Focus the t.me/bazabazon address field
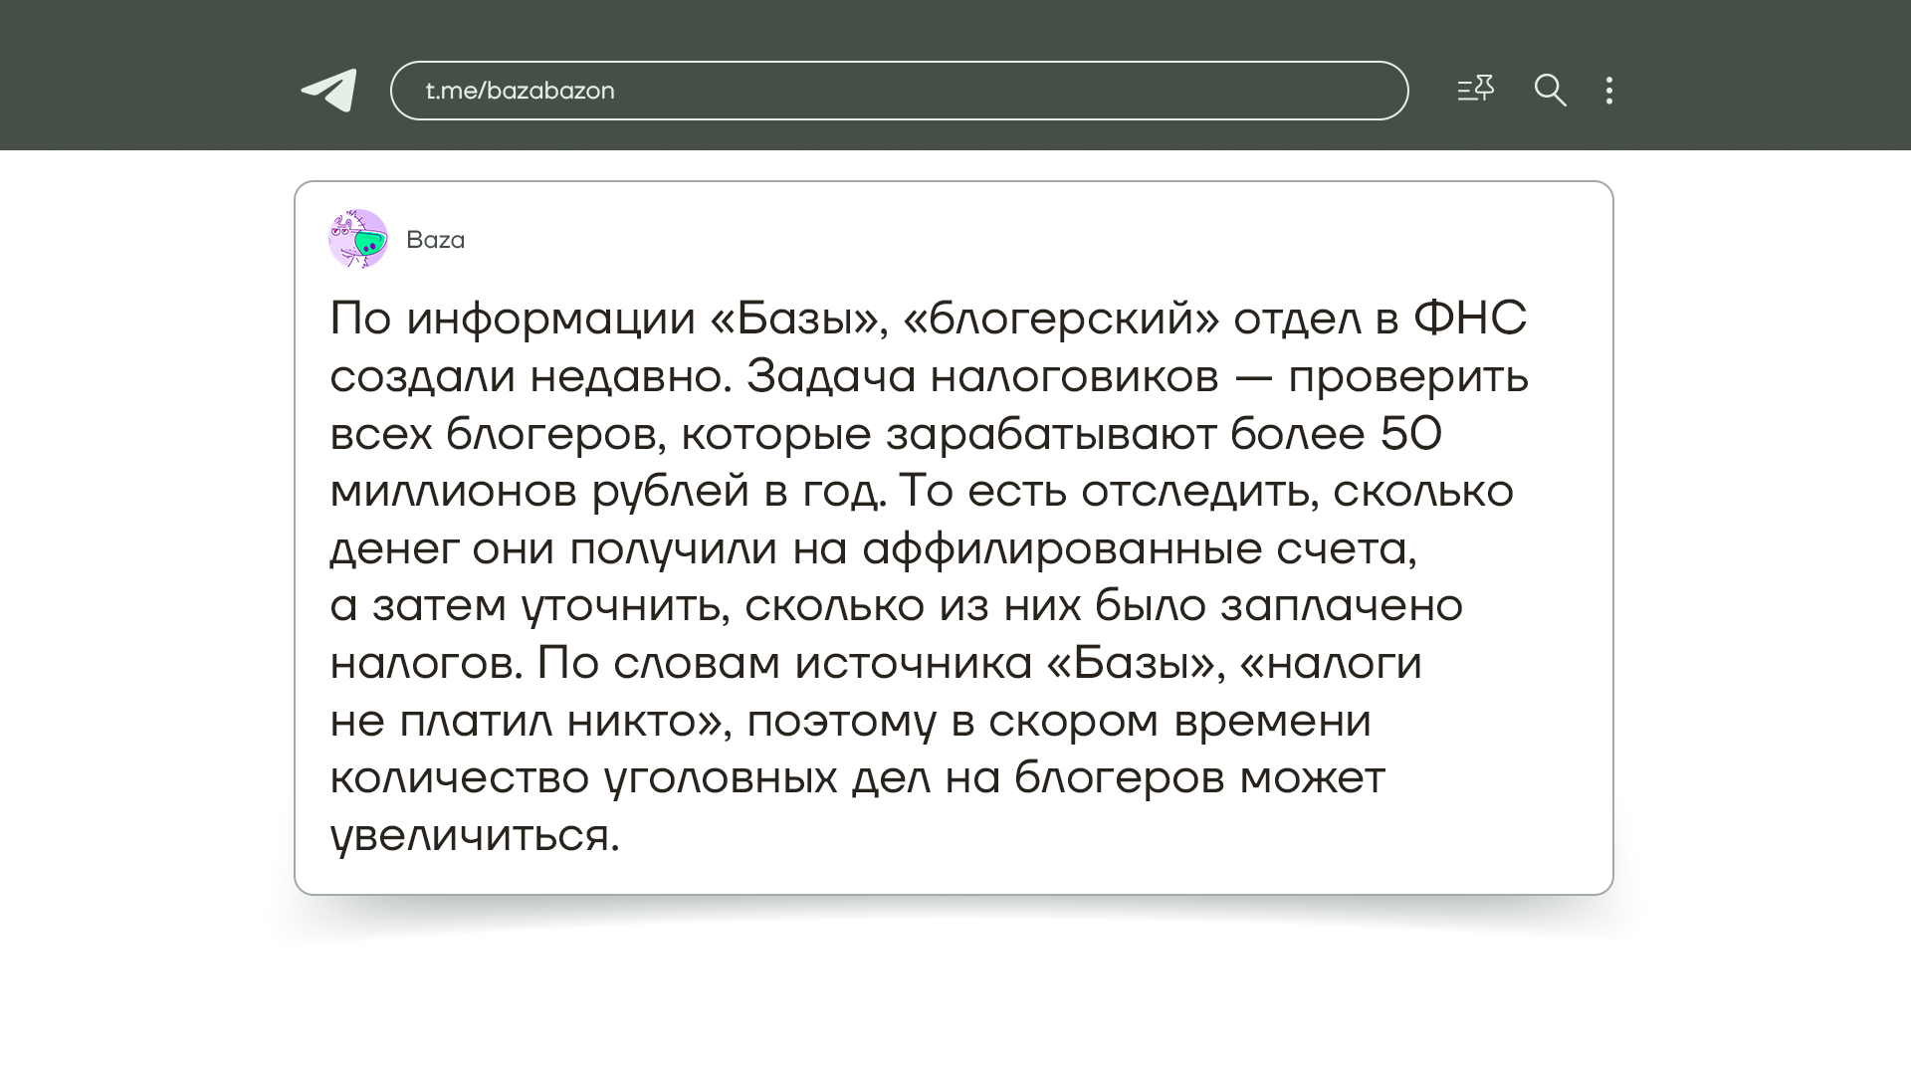The image size is (1911, 1075). tap(898, 91)
